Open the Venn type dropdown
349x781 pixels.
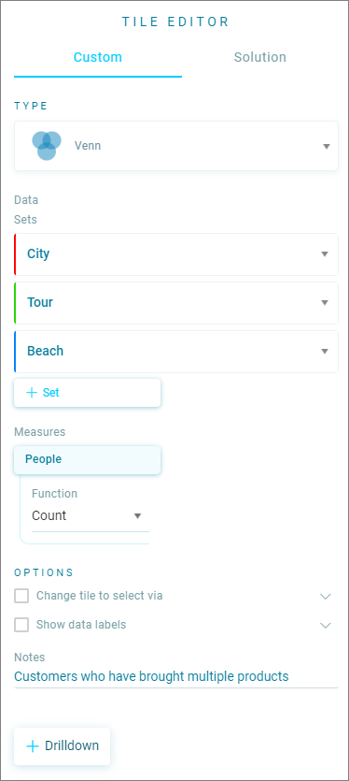[176, 146]
